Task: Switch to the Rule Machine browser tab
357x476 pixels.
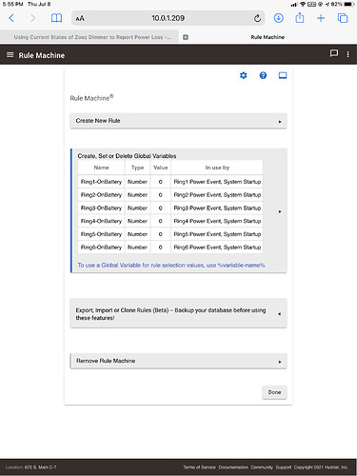Action: click(x=268, y=37)
